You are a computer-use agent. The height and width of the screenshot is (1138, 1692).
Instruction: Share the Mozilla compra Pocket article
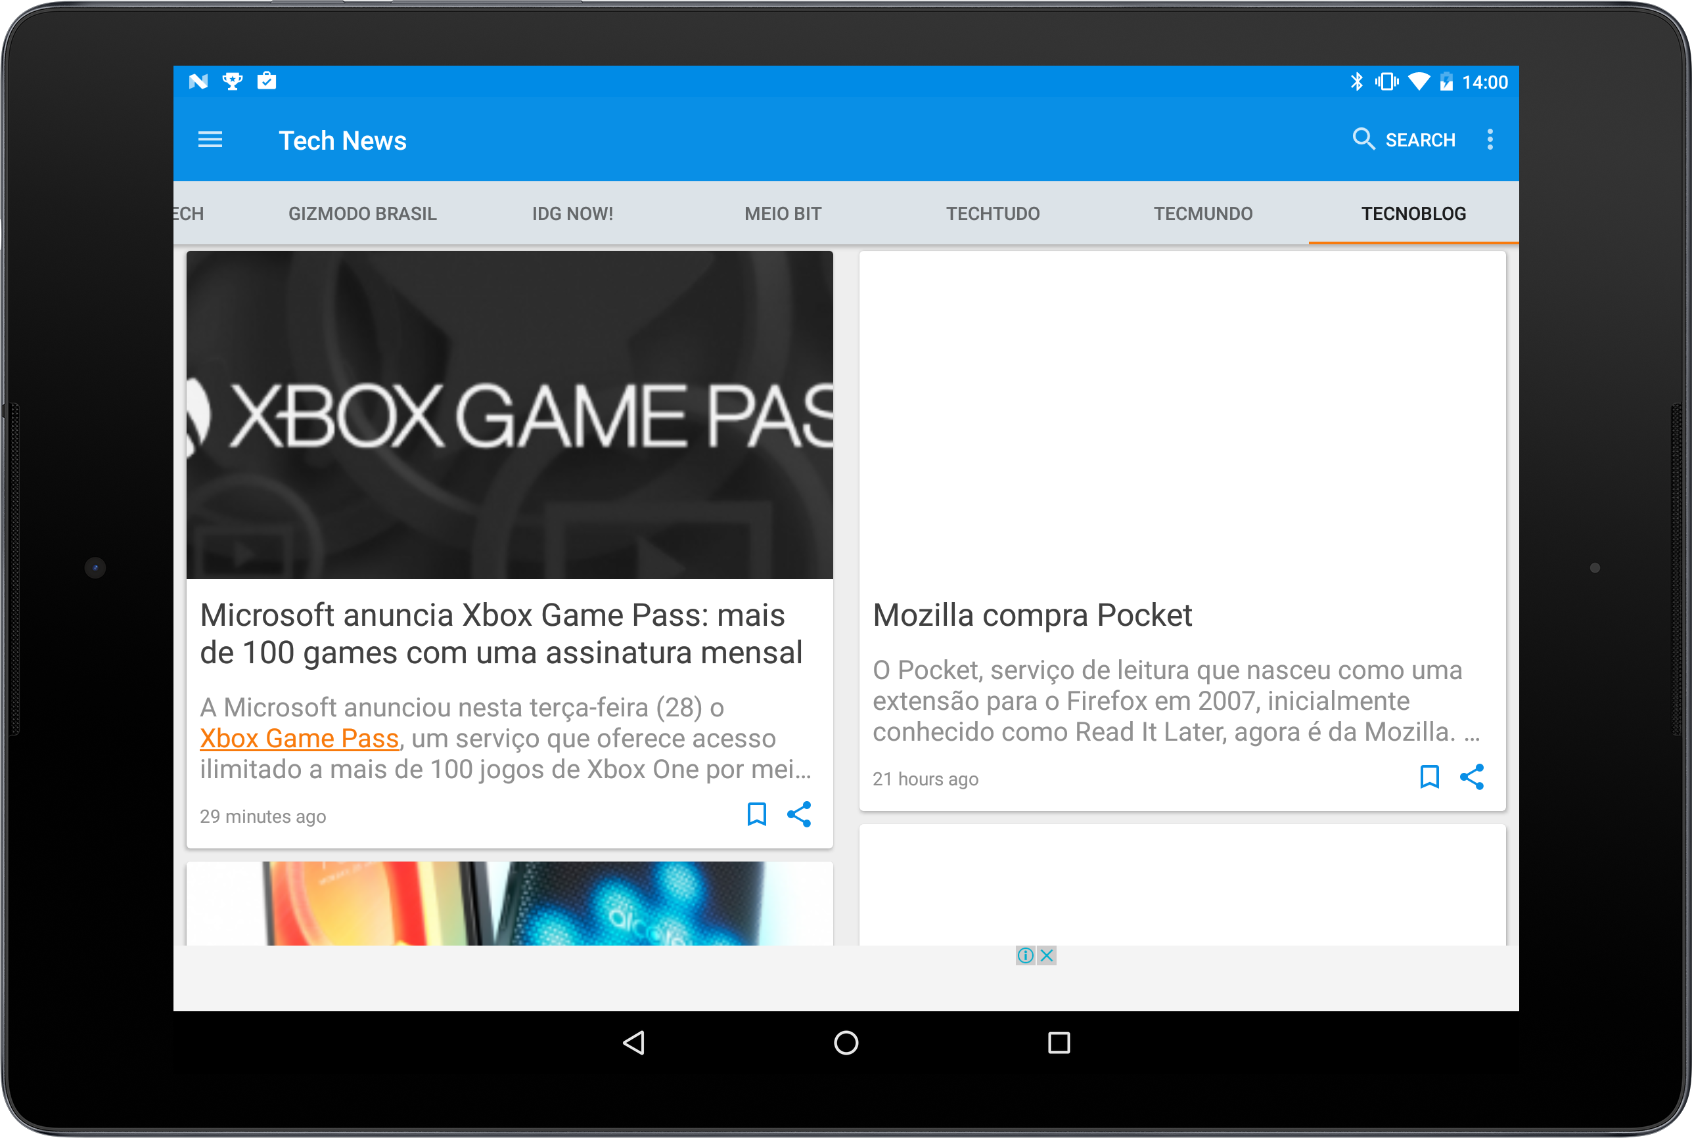click(x=1472, y=777)
